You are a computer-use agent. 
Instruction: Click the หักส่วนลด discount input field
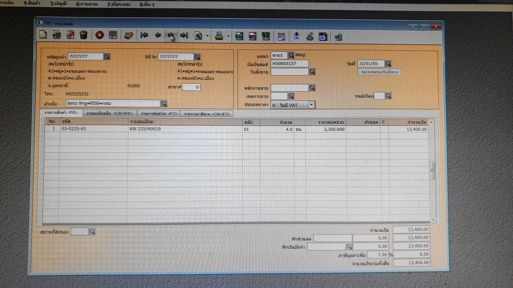333,238
